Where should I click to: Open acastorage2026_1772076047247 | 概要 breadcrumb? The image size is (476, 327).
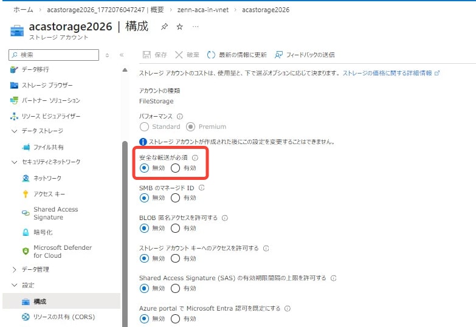click(105, 10)
